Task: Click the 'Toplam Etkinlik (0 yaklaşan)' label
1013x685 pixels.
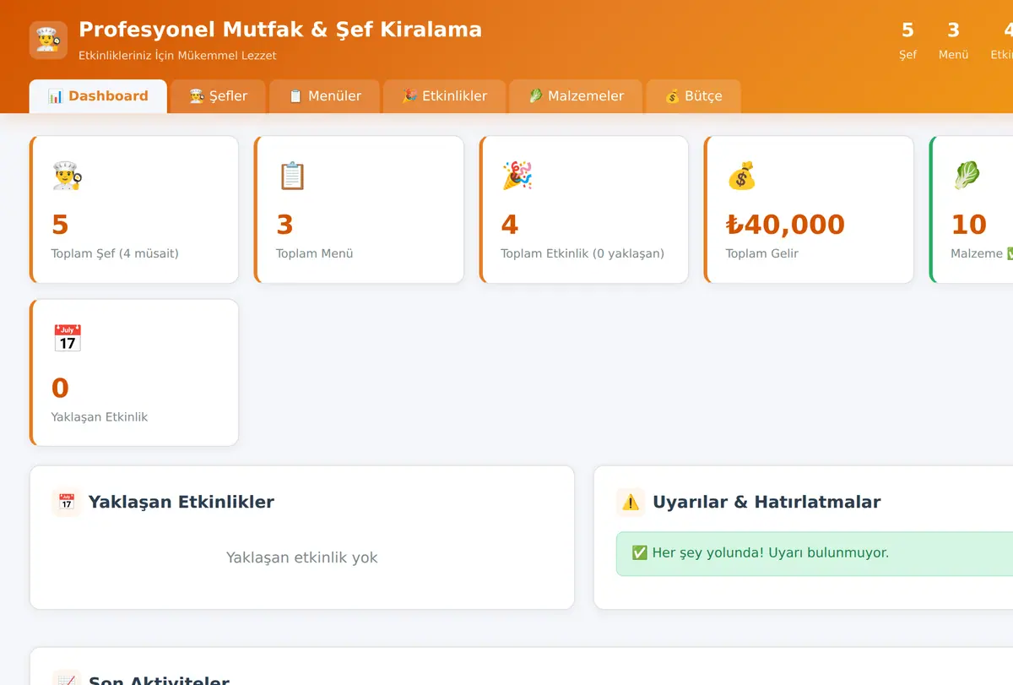Action: [582, 253]
